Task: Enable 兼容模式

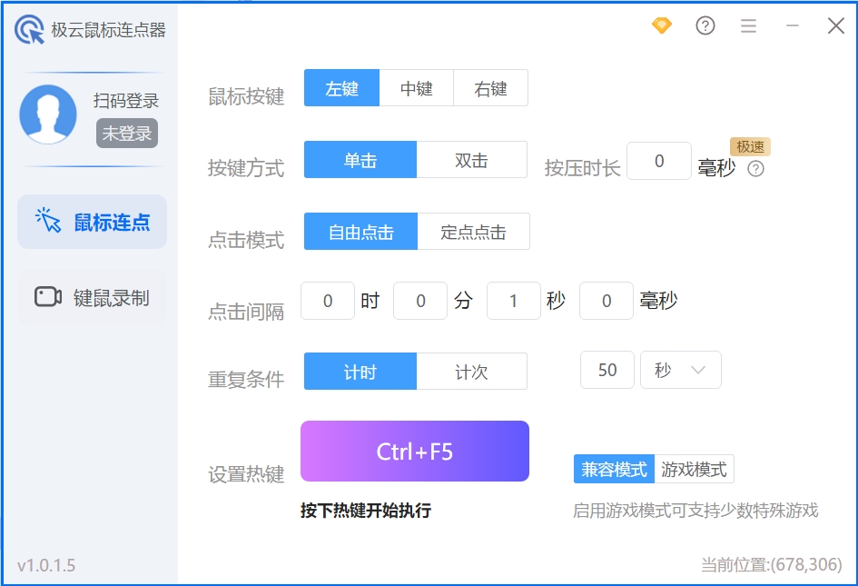Action: (x=614, y=469)
